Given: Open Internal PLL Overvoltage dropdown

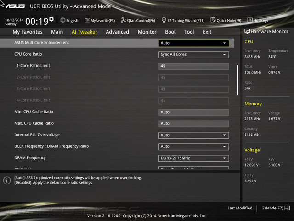Looking at the screenshot, I should (194, 135).
